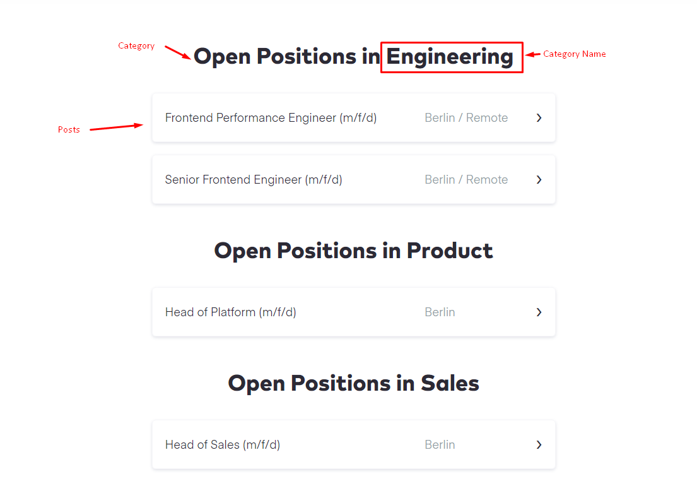
Task: Click the red 'Posts' annotation label
Action: click(69, 129)
